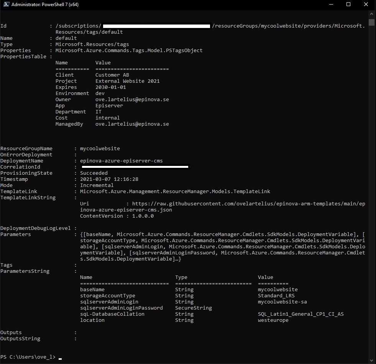
Task: Place cursor at the PS C:\Users\ove_l> prompt
Action: point(60,357)
